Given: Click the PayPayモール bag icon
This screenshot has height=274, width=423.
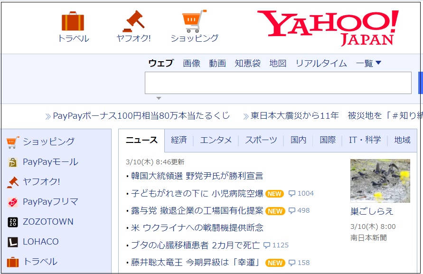Looking at the screenshot, I should pyautogui.click(x=13, y=162).
